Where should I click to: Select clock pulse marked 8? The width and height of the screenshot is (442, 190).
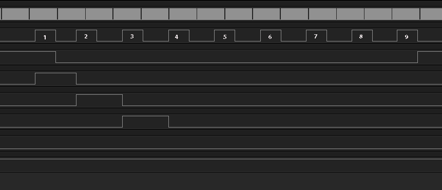click(x=362, y=36)
